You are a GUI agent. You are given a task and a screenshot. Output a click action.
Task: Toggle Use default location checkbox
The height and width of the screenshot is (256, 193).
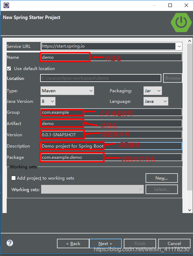(x=9, y=68)
